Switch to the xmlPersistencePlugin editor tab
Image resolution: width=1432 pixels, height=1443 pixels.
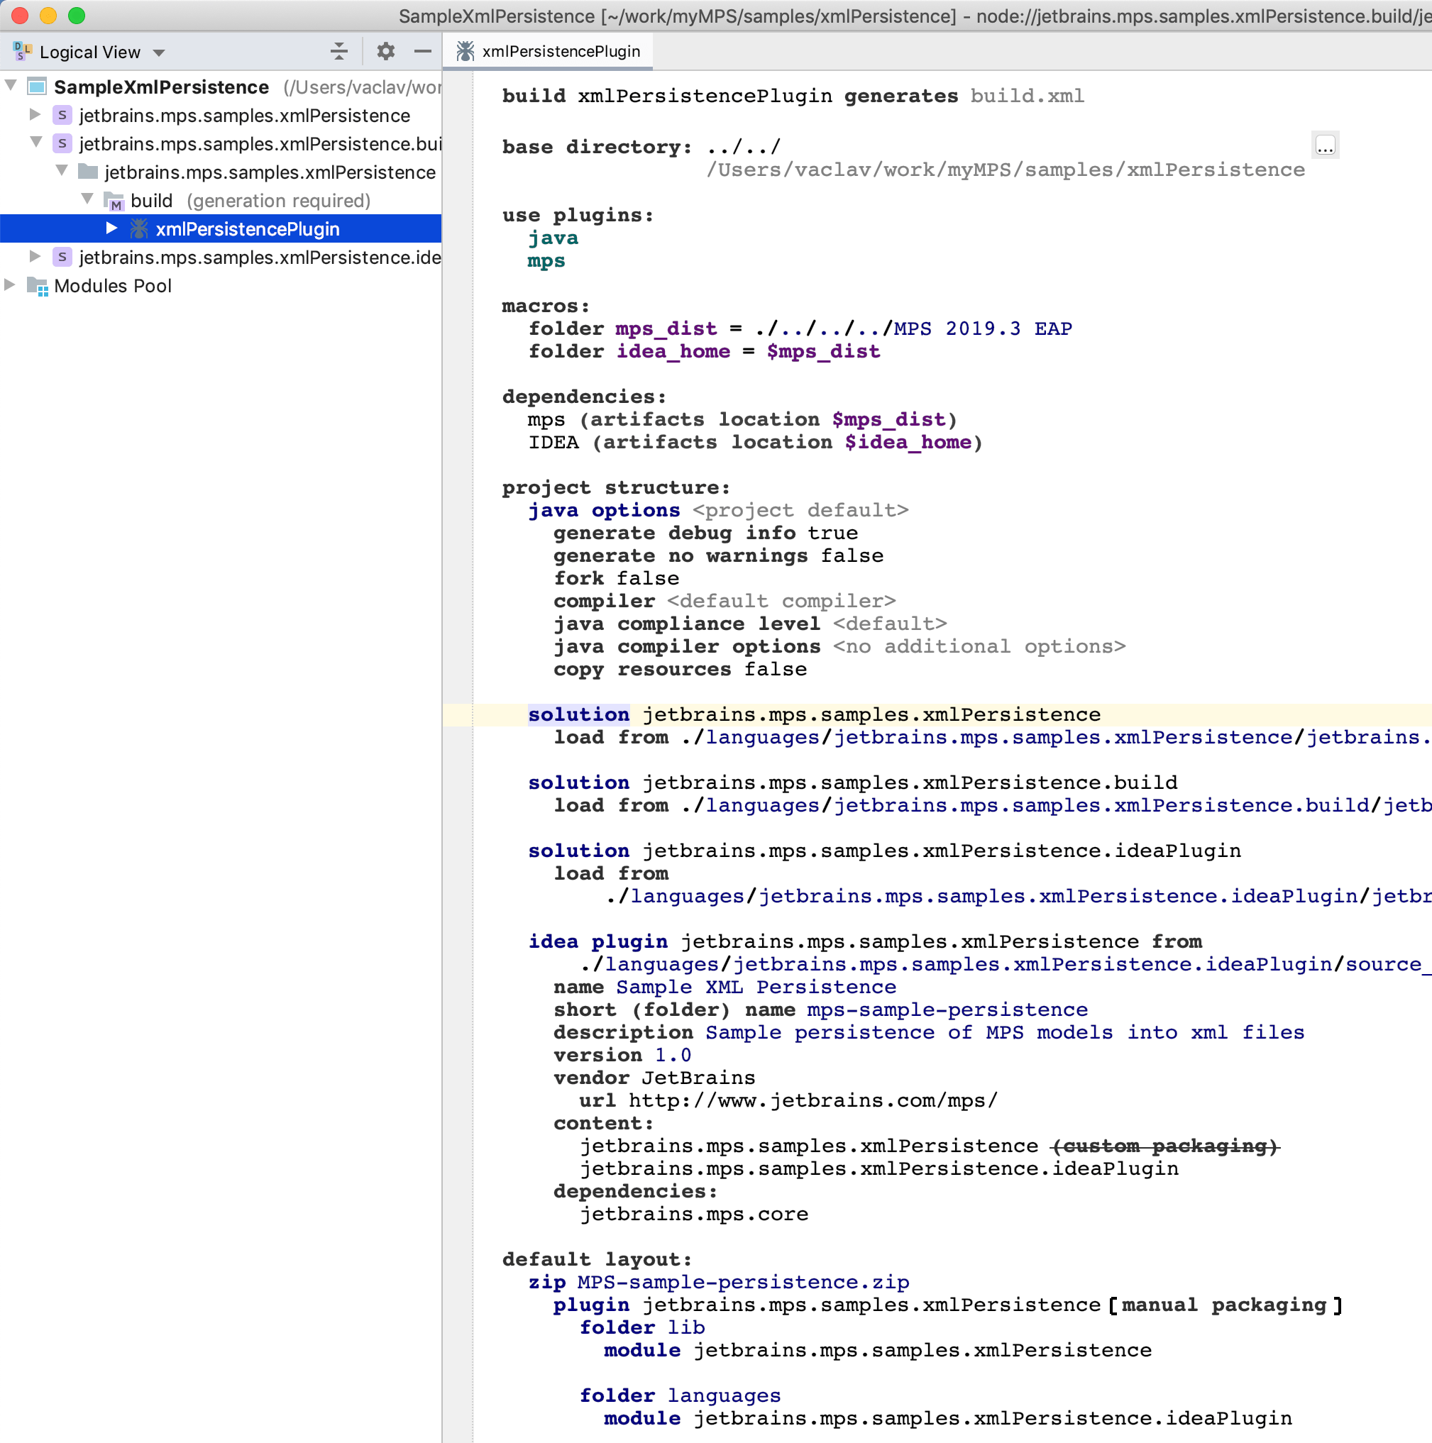(561, 51)
